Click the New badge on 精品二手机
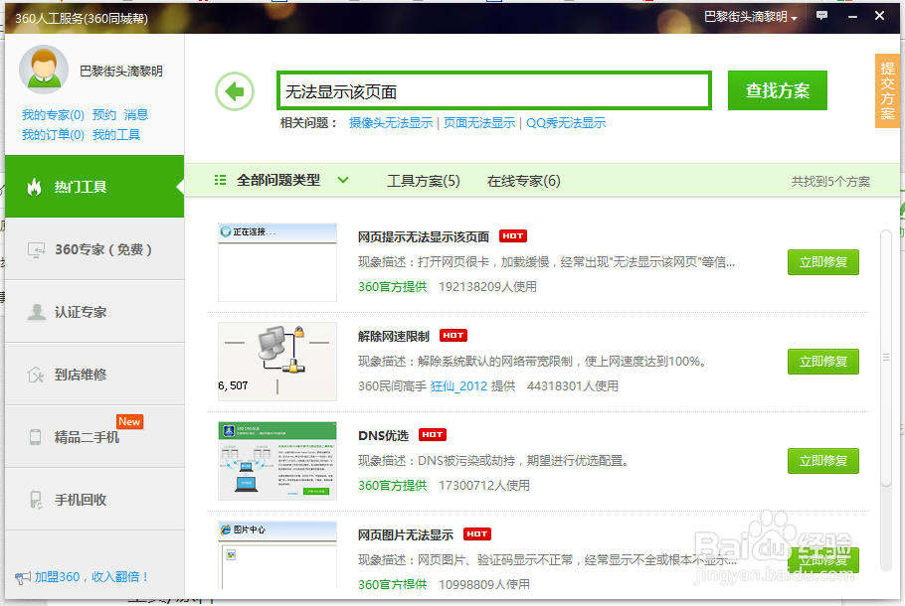Image resolution: width=905 pixels, height=606 pixels. pos(129,421)
